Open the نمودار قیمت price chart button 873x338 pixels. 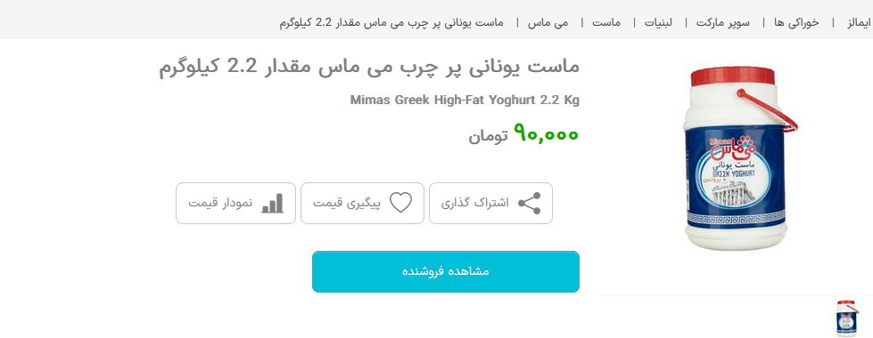click(235, 203)
